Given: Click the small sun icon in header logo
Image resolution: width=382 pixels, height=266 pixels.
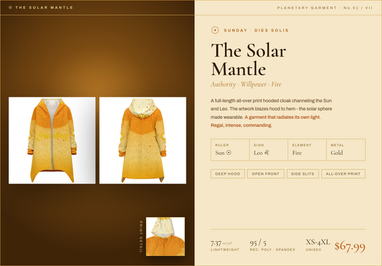Looking at the screenshot, I should coord(10,8).
